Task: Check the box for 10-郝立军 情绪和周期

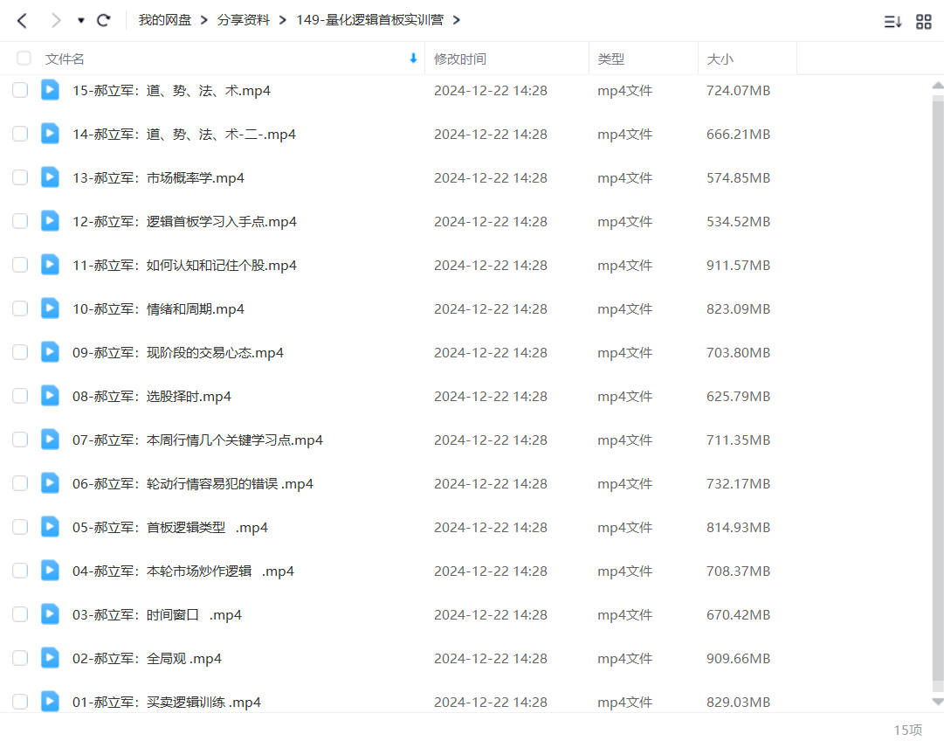Action: click(x=20, y=308)
